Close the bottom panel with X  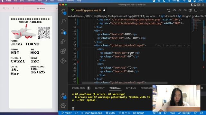[x=202, y=88]
